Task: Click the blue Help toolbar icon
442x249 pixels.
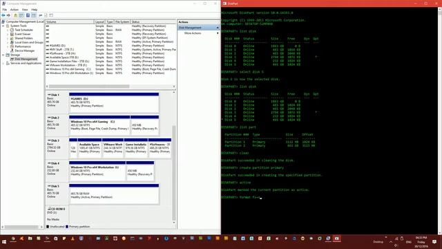Action: pyautogui.click(x=28, y=15)
